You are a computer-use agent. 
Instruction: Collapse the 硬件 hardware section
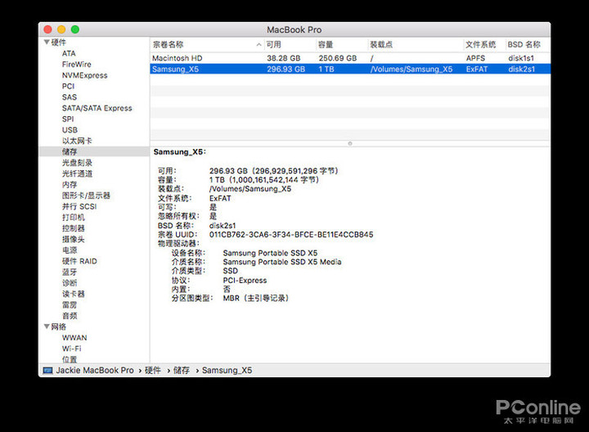pyautogui.click(x=45, y=43)
